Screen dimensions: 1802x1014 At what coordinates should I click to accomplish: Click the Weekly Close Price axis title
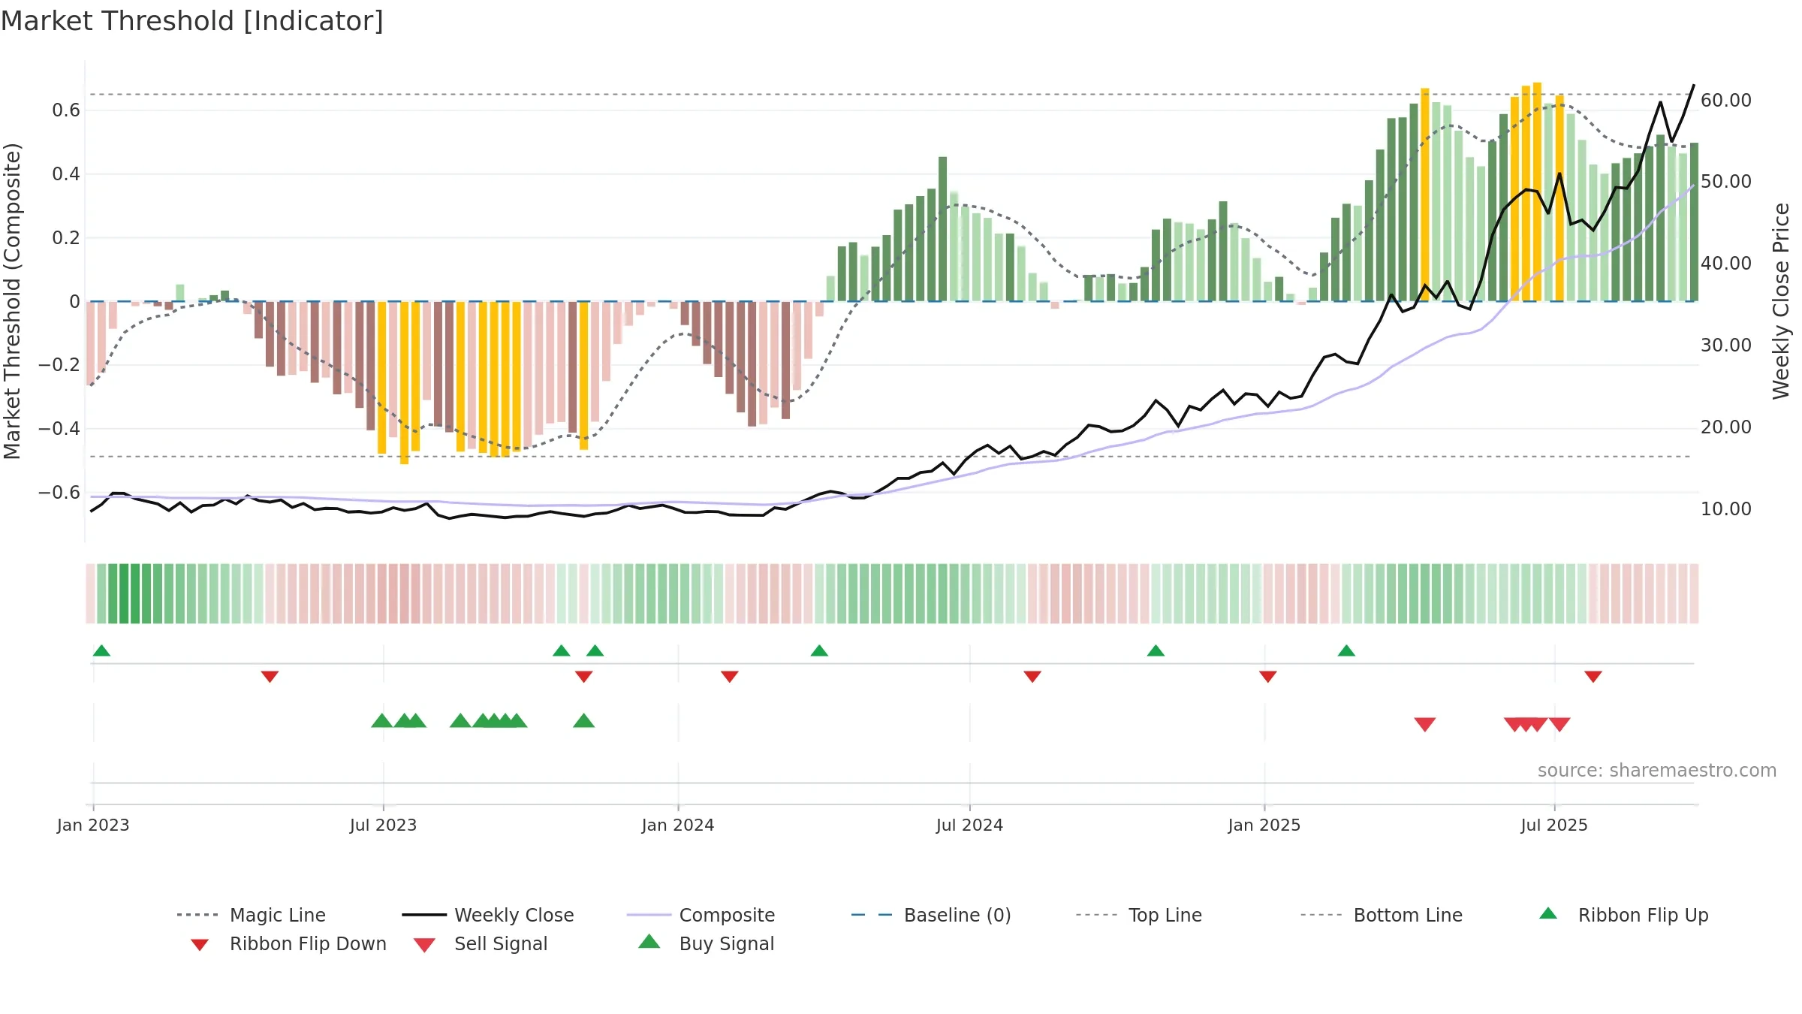(1781, 300)
